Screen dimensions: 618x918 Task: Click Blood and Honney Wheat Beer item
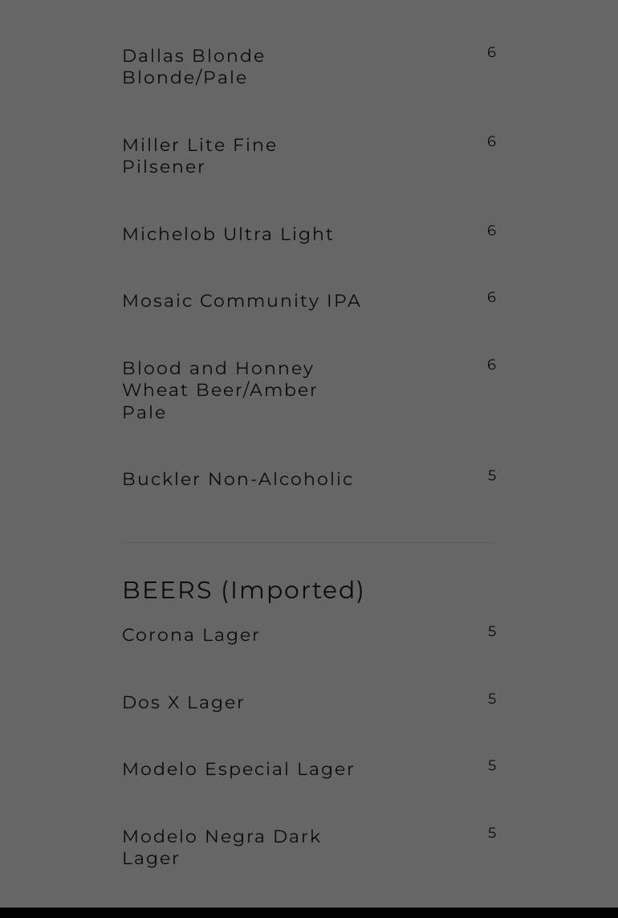click(x=220, y=390)
